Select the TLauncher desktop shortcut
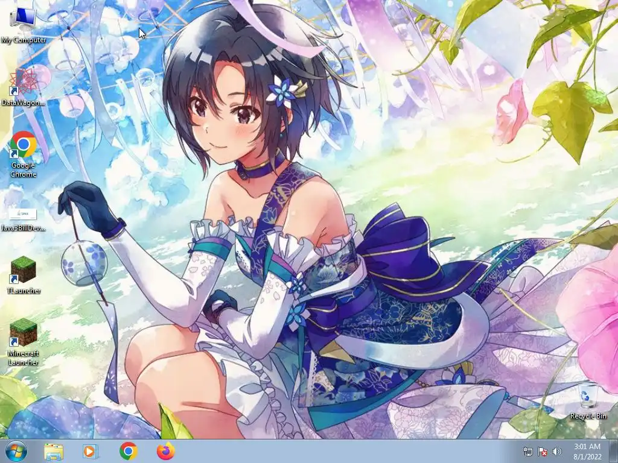 coord(24,274)
